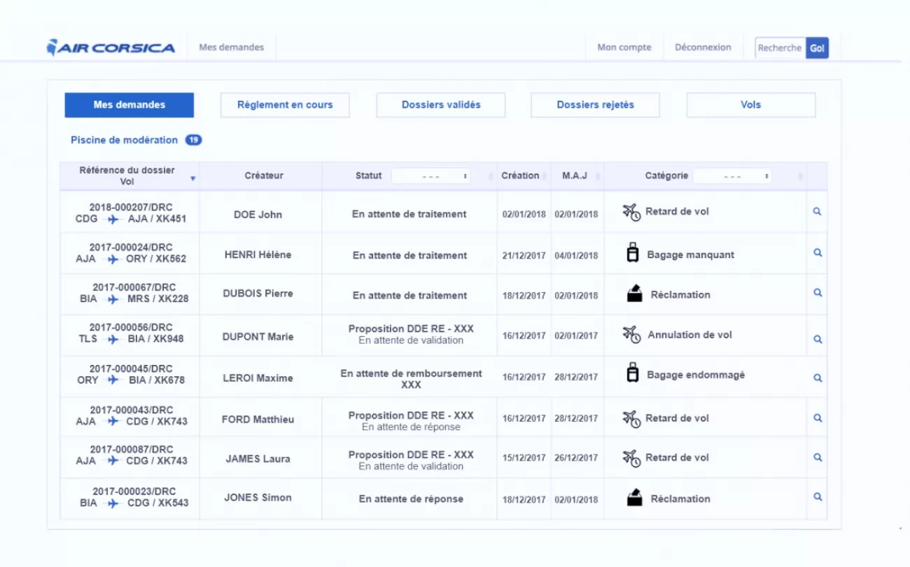The width and height of the screenshot is (910, 567).
Task: Click plane icon in BIA to MRS route
Action: 113,299
